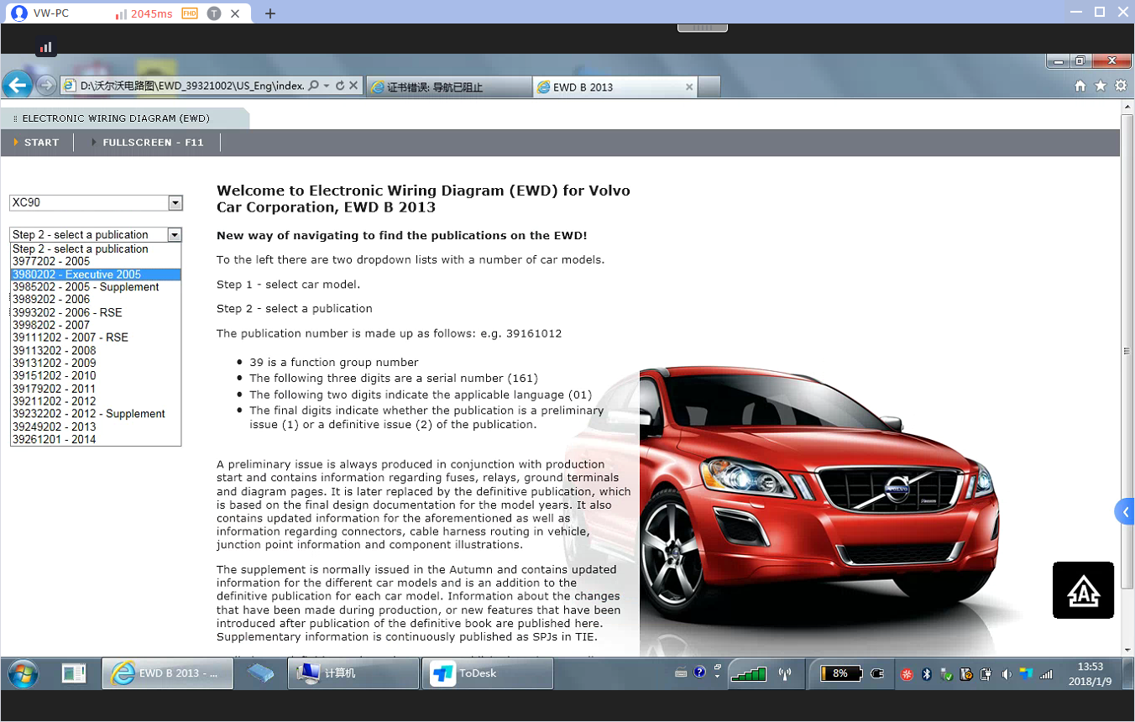Open 计算机 window from taskbar

pos(353,673)
